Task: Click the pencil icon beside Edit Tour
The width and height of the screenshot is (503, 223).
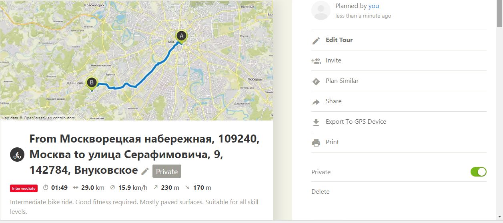Action: click(316, 40)
